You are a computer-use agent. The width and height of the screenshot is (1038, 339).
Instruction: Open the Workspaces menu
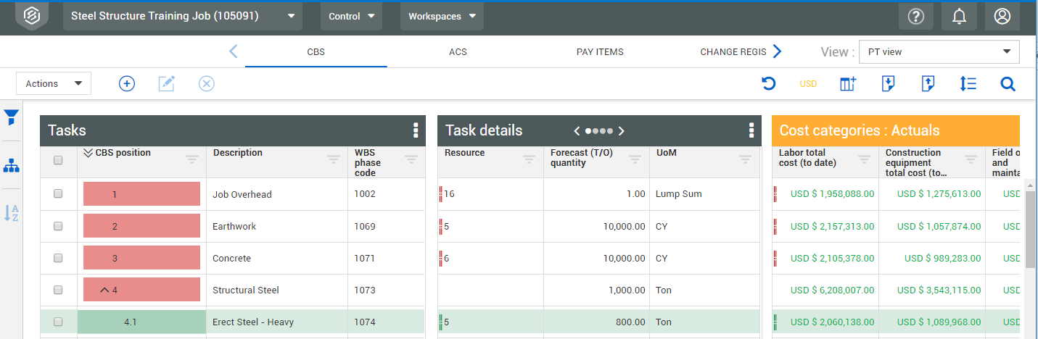click(442, 17)
